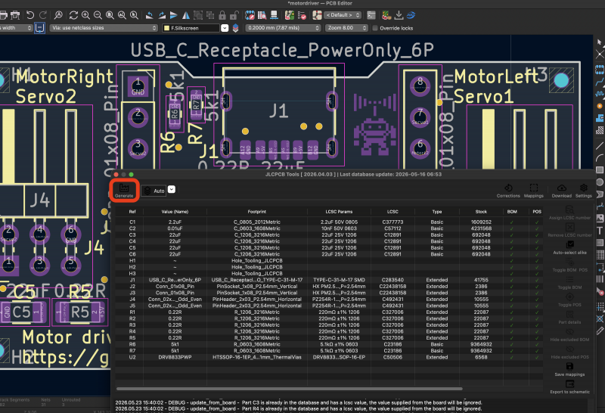This screenshot has width=605, height=413.
Task: Open the design rules checker checklist icon
Action: 302,15
